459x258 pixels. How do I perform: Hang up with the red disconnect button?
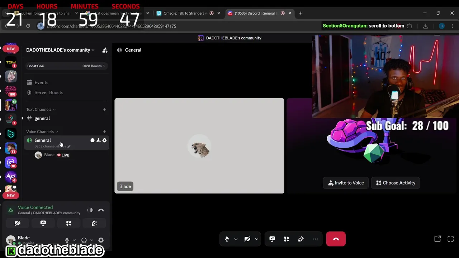click(x=336, y=239)
